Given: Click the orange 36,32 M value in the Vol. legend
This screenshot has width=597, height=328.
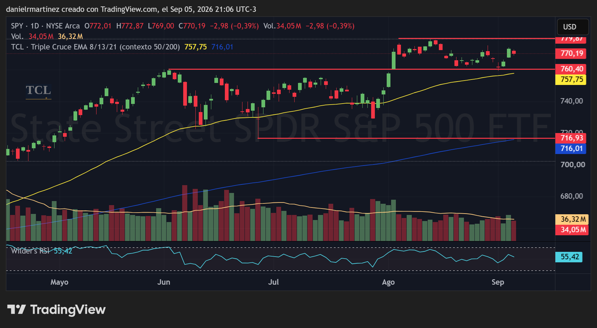Looking at the screenshot, I should 70,37.
